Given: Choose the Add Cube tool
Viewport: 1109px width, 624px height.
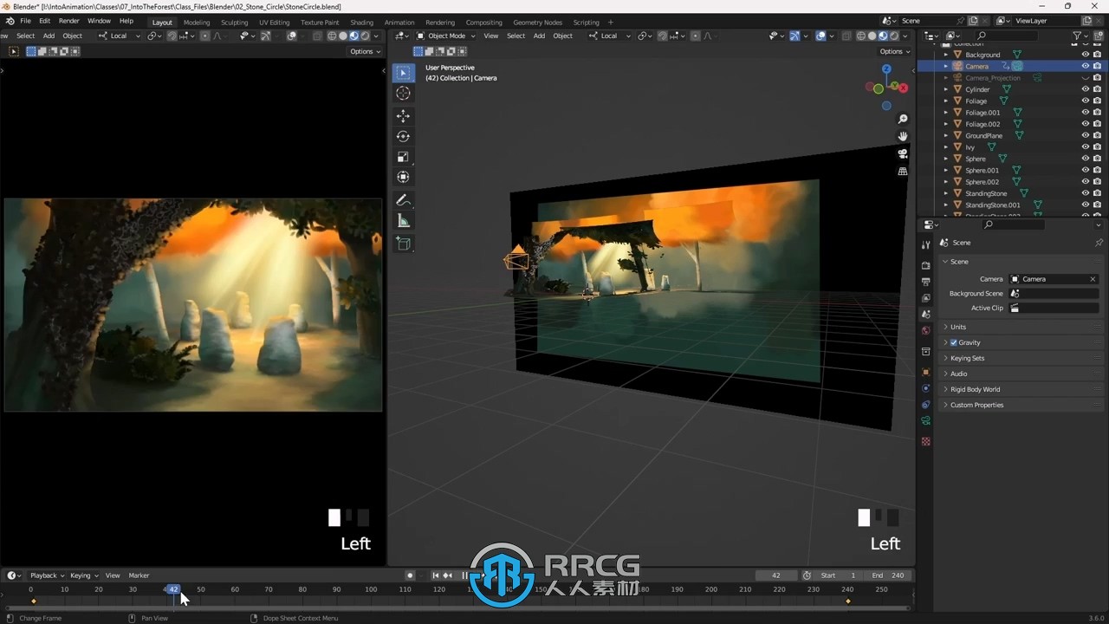Looking at the screenshot, I should (x=403, y=244).
